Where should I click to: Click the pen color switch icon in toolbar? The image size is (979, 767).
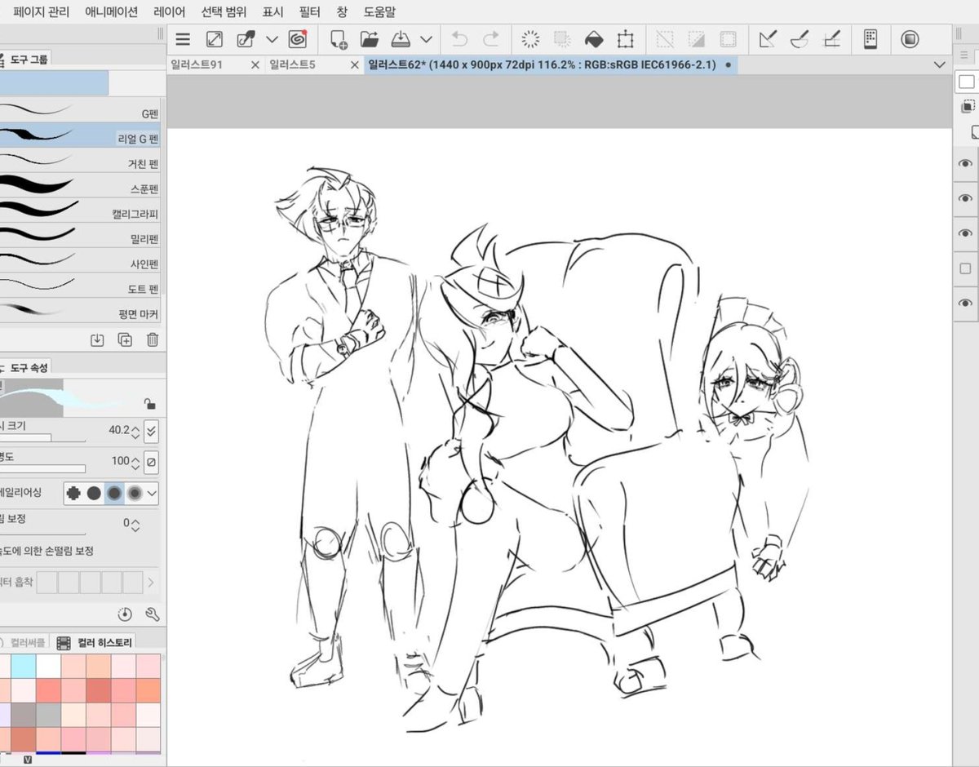pyautogui.click(x=246, y=39)
